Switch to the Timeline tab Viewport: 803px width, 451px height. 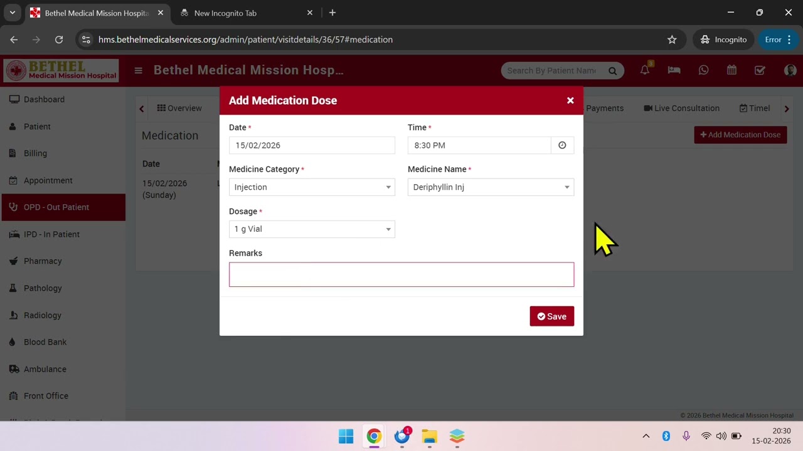tap(755, 108)
